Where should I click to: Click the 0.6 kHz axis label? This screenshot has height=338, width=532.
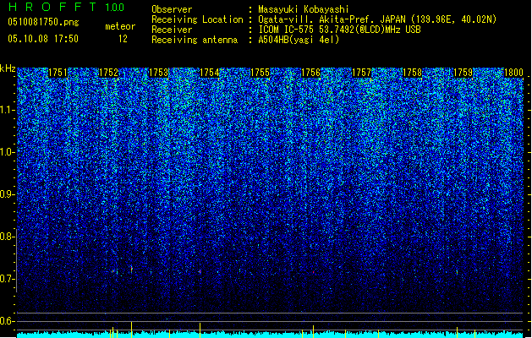pyautogui.click(x=8, y=321)
